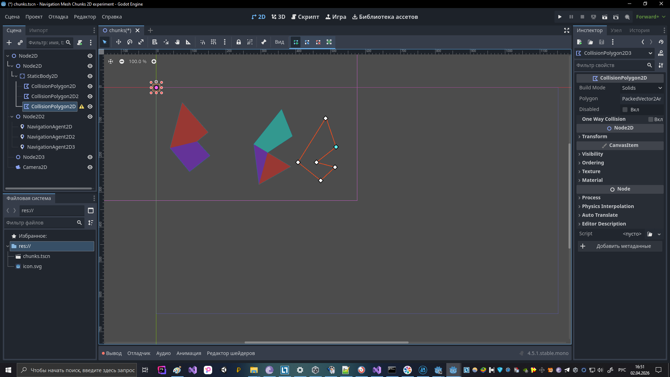Select the Ruler mode tool
Viewport: 670px width, 377px height.
[188, 42]
